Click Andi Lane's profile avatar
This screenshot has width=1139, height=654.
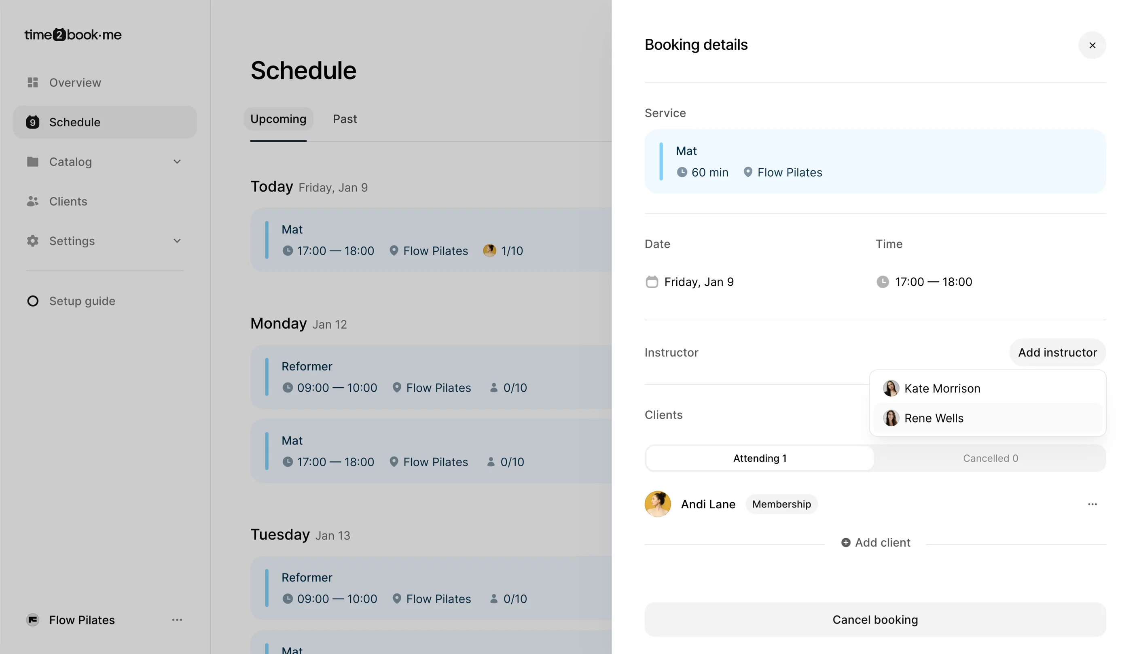click(657, 504)
